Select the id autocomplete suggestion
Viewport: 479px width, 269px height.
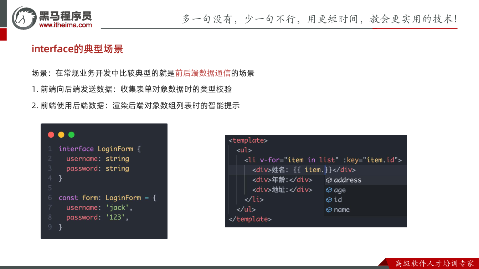tap(366, 200)
